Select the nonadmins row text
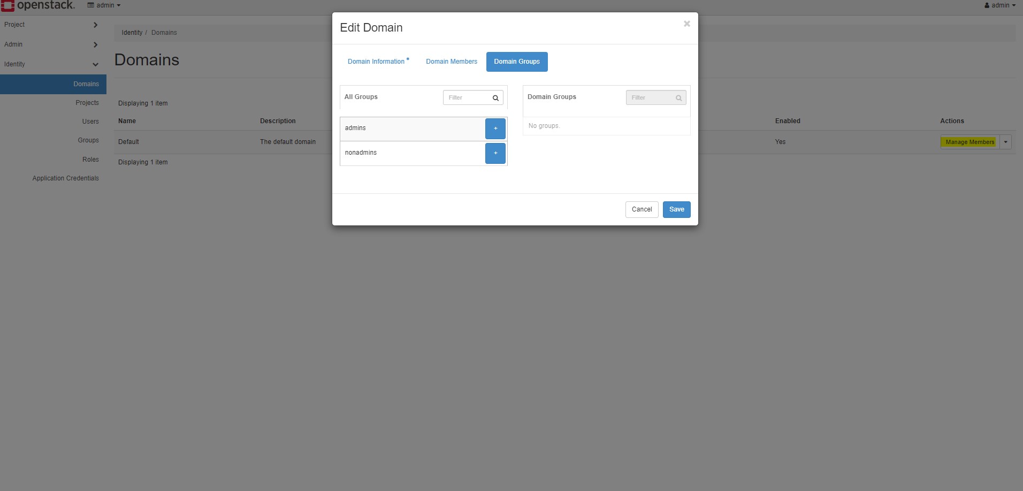The image size is (1023, 491). (361, 153)
